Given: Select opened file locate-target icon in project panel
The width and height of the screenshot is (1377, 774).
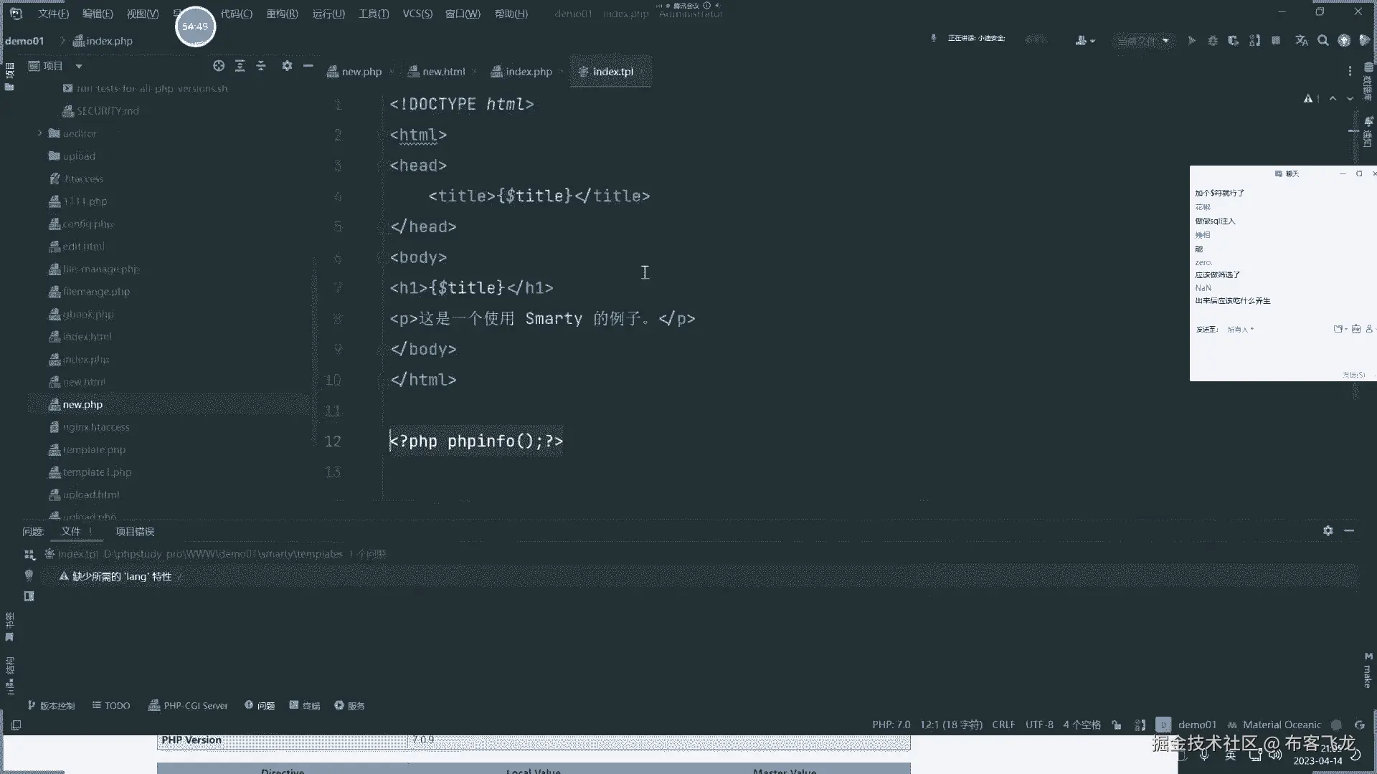Looking at the screenshot, I should point(219,66).
